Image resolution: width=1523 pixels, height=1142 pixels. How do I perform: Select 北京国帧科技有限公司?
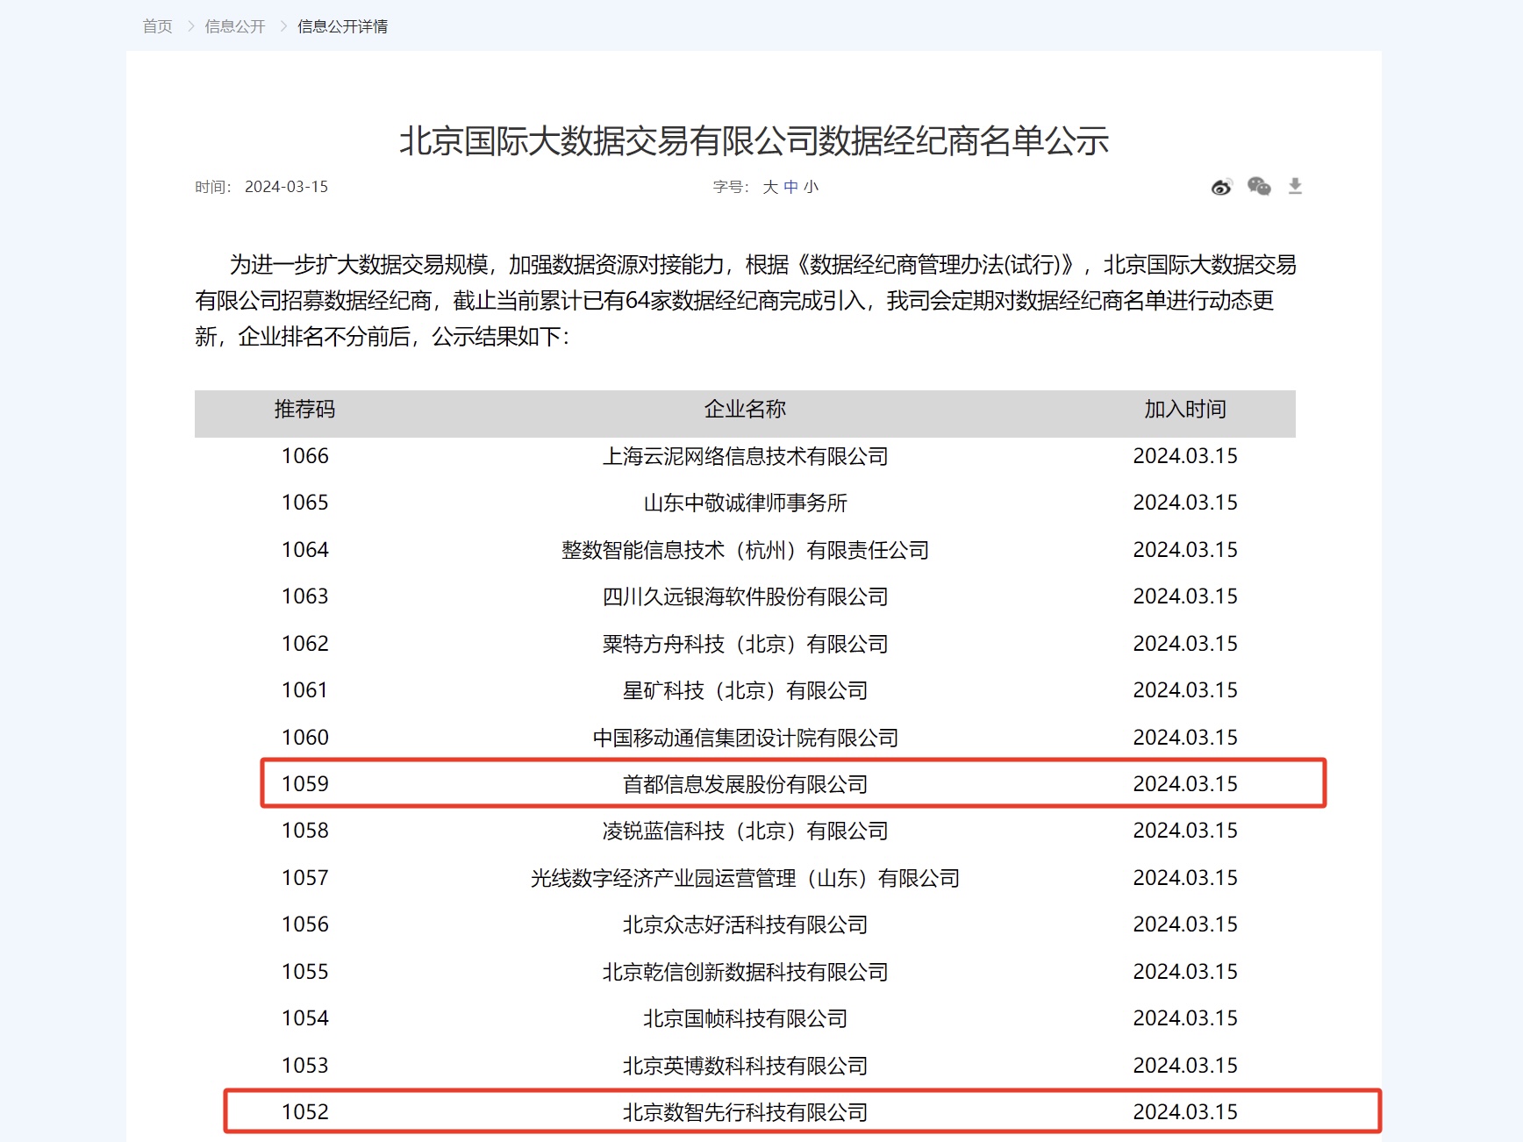point(745,1019)
